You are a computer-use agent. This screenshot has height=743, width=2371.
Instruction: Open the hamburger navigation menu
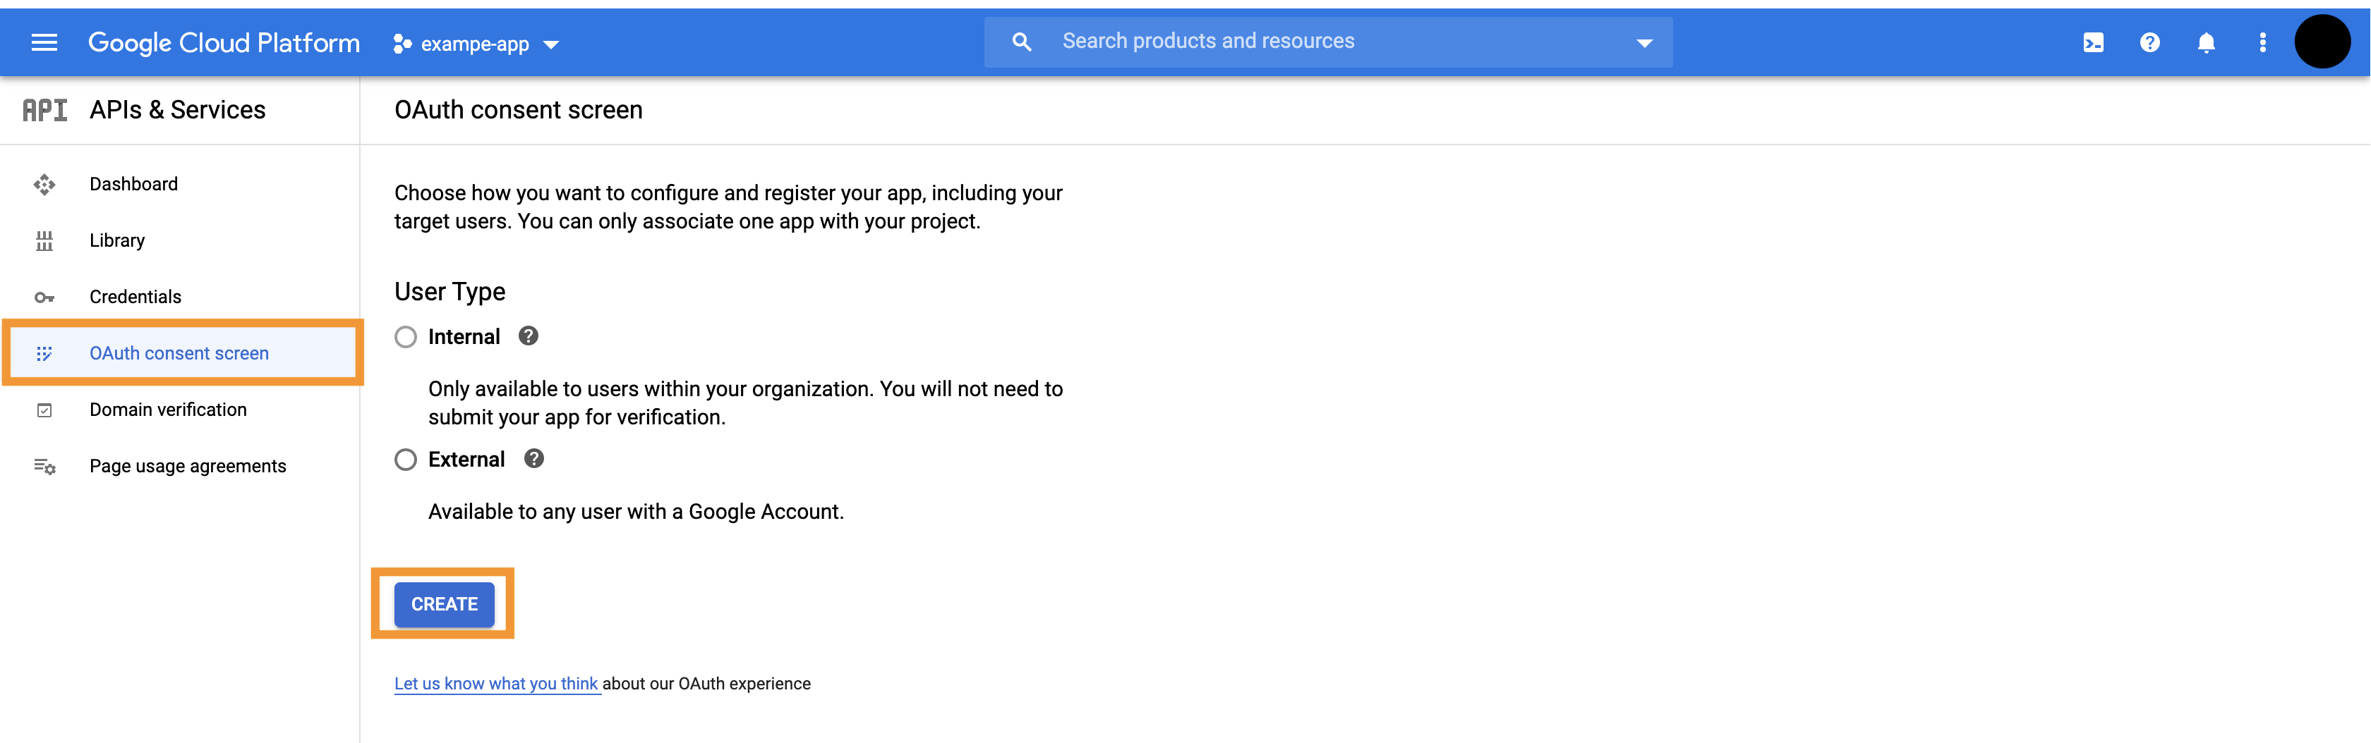click(x=44, y=42)
